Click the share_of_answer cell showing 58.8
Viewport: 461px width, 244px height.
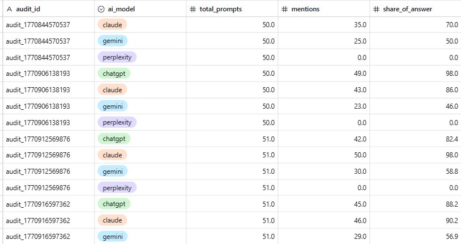tap(415, 172)
